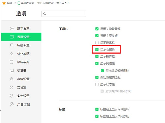
Task: Expand the 收藏 dropdown arrow
Action: (x=15, y=3)
